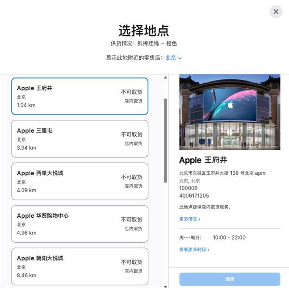Viewport: 289px width, 288px height.
Task: Click the Apple logo on the storefront screen
Action: pyautogui.click(x=230, y=105)
